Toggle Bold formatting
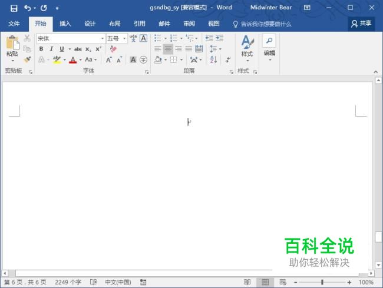 [x=41, y=49]
